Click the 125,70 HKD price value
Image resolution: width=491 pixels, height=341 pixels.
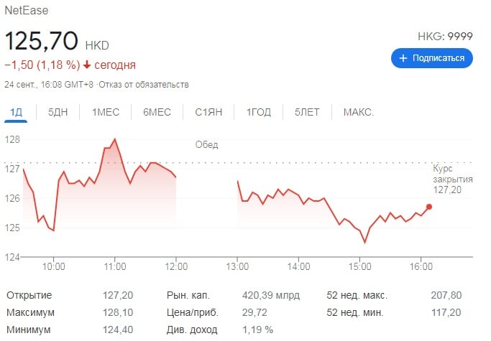(x=57, y=41)
